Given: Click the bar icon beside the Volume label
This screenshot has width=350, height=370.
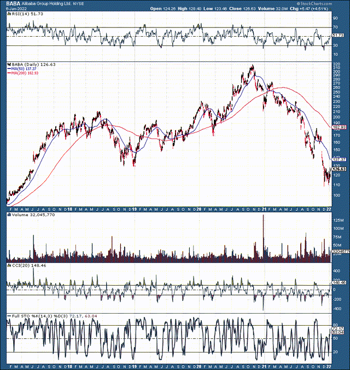Looking at the screenshot, I should pyautogui.click(x=9, y=215).
